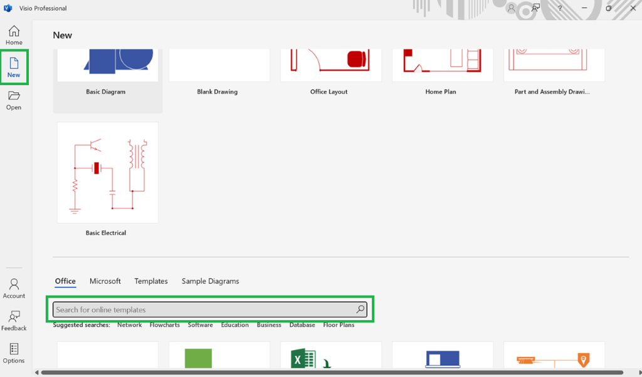
Task: Switch to the Templates tab
Action: click(151, 281)
